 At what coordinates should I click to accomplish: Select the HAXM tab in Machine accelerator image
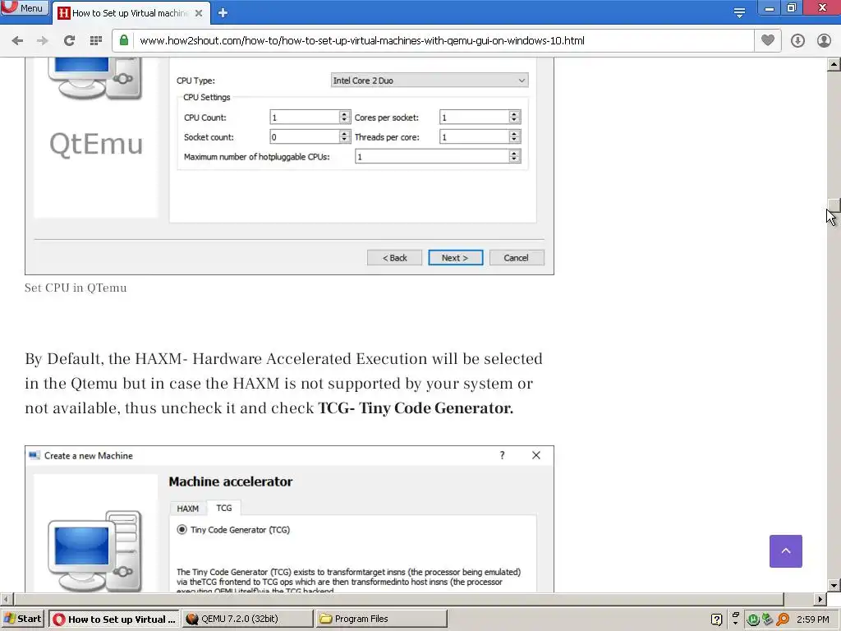(188, 508)
